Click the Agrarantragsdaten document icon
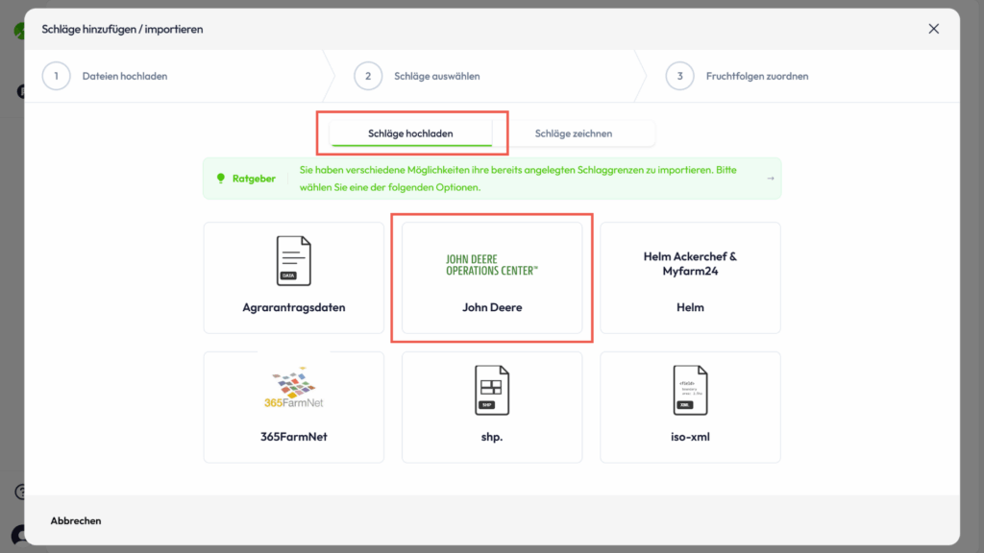 [x=293, y=261]
